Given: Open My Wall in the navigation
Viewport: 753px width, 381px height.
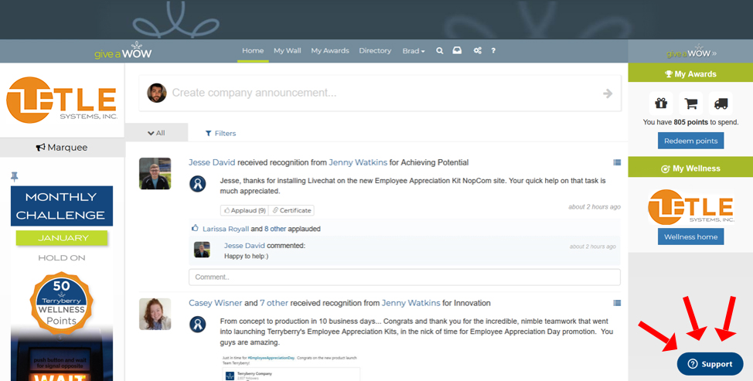Looking at the screenshot, I should point(287,51).
